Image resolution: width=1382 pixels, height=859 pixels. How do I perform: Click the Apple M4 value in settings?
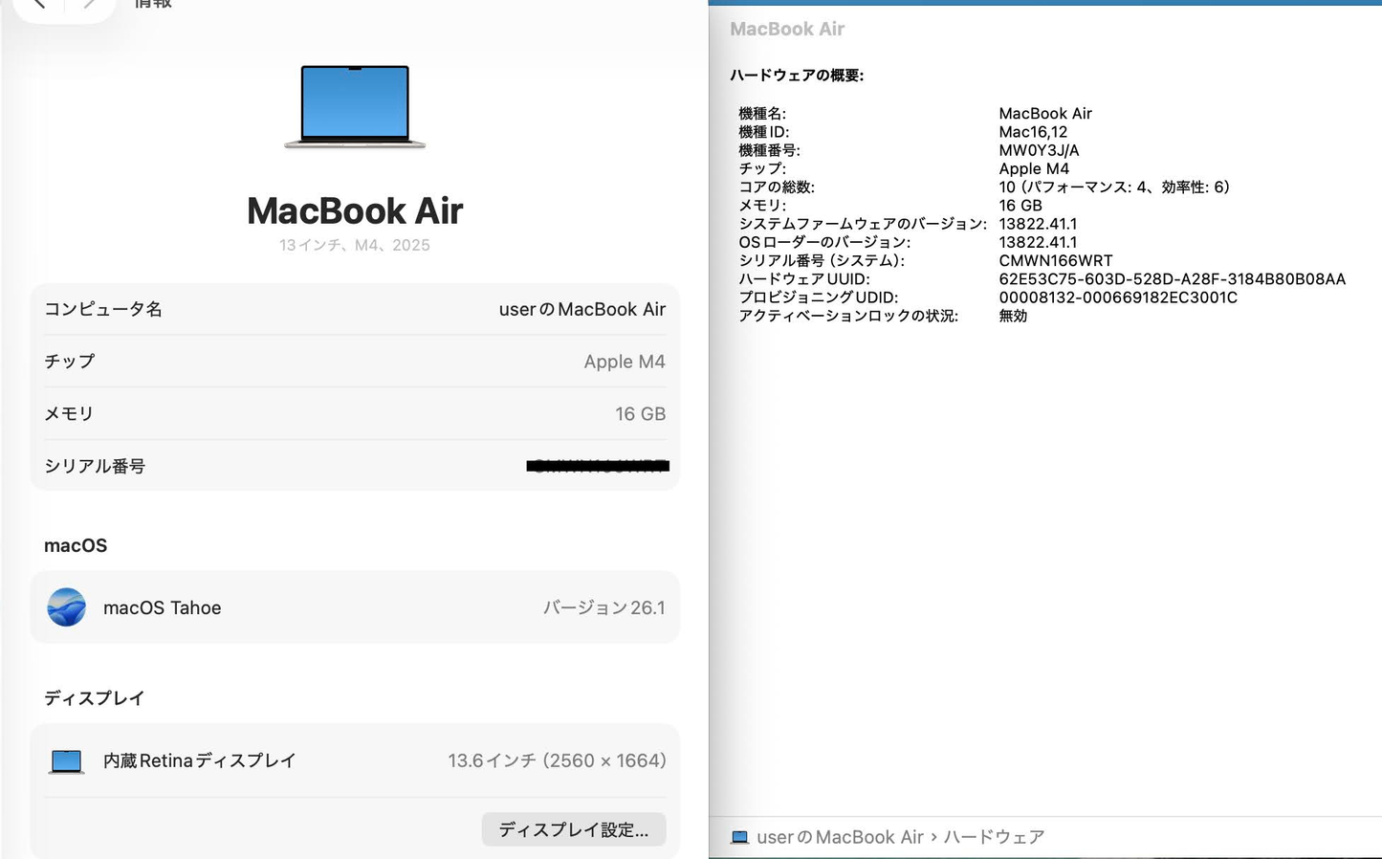(625, 362)
